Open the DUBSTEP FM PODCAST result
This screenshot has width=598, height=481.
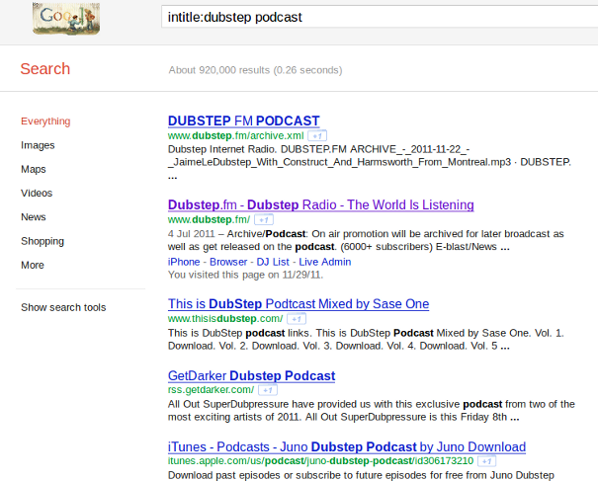[x=244, y=120]
